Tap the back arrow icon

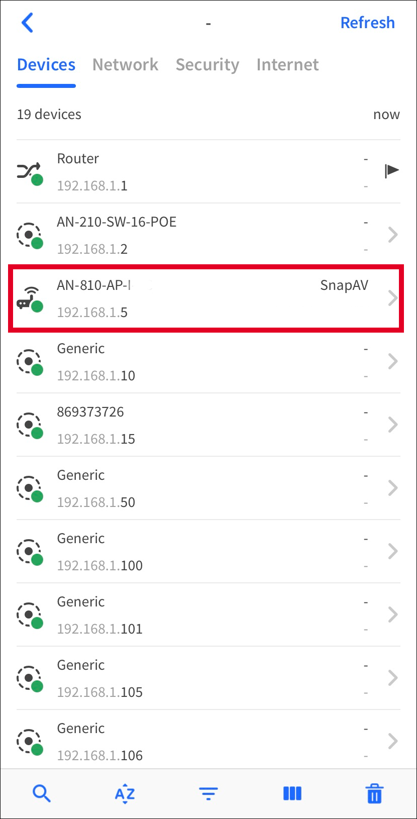click(x=28, y=23)
